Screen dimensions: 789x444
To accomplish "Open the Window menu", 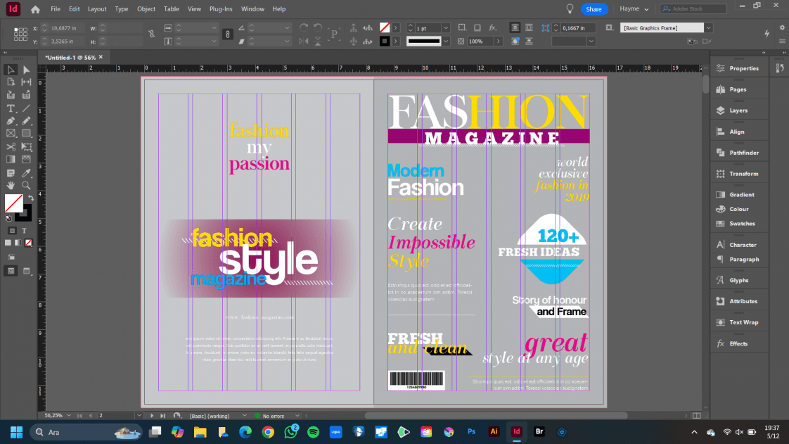I will tap(252, 9).
